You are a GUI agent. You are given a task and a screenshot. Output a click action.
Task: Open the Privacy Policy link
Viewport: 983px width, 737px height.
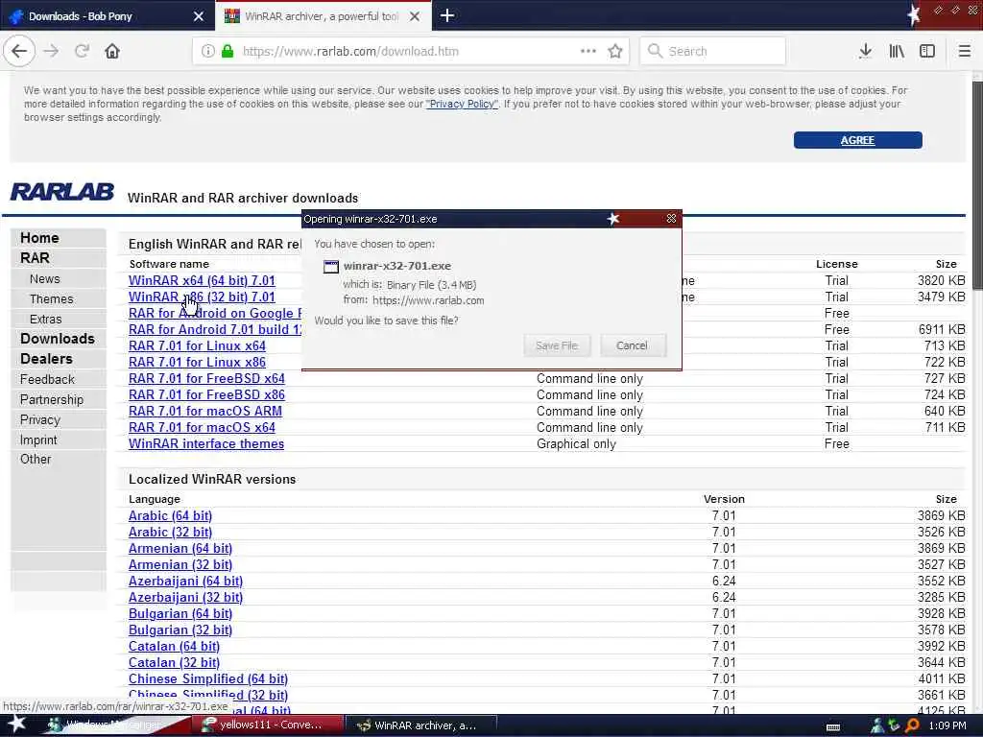462,104
